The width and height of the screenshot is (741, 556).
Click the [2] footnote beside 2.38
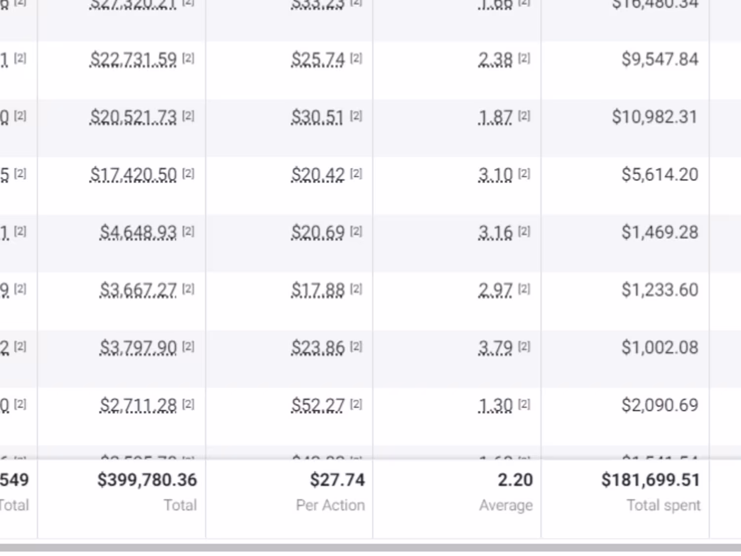[524, 58]
